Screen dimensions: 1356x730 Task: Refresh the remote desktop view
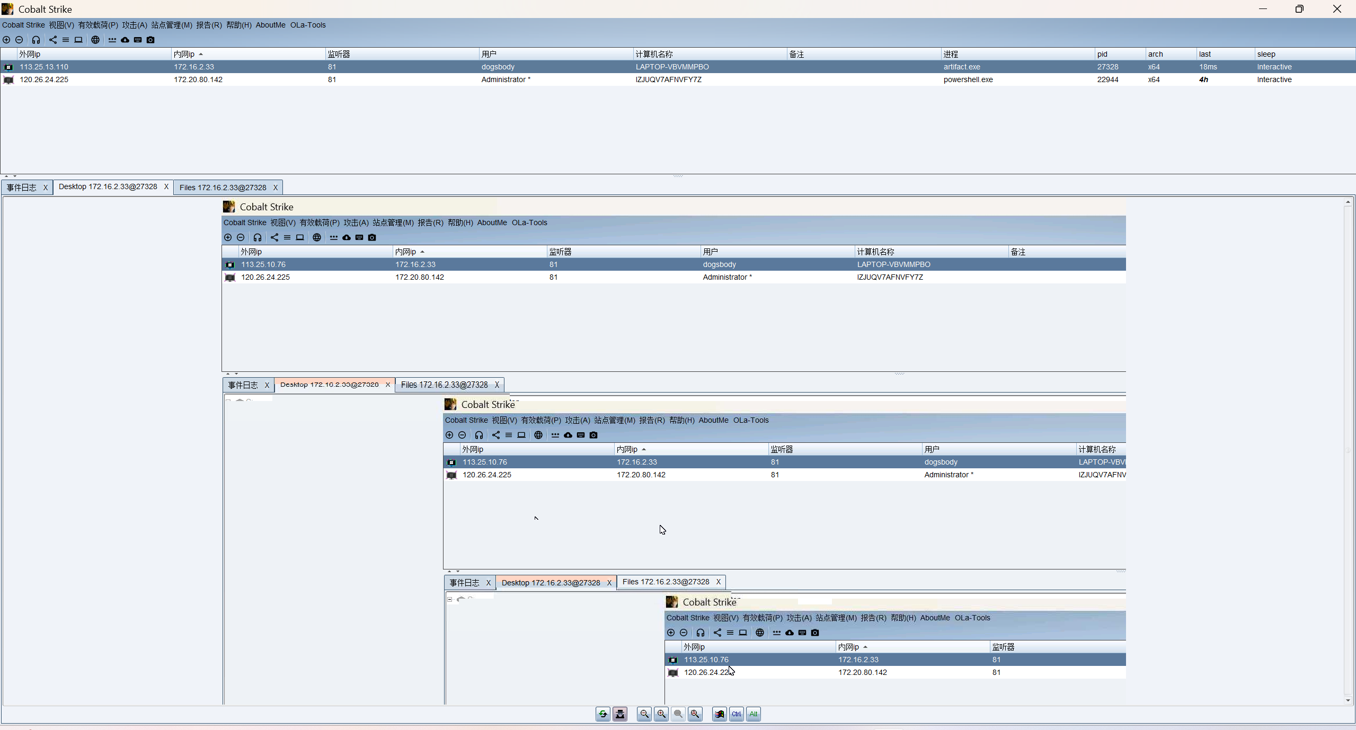pos(603,714)
